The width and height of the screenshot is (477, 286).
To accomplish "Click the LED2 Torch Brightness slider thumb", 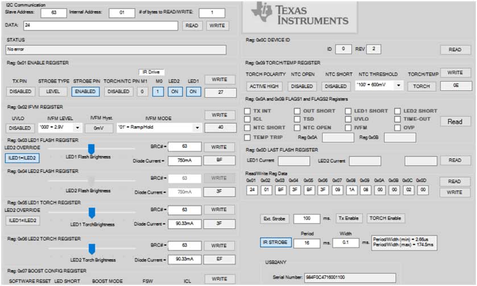I will coord(92,249).
